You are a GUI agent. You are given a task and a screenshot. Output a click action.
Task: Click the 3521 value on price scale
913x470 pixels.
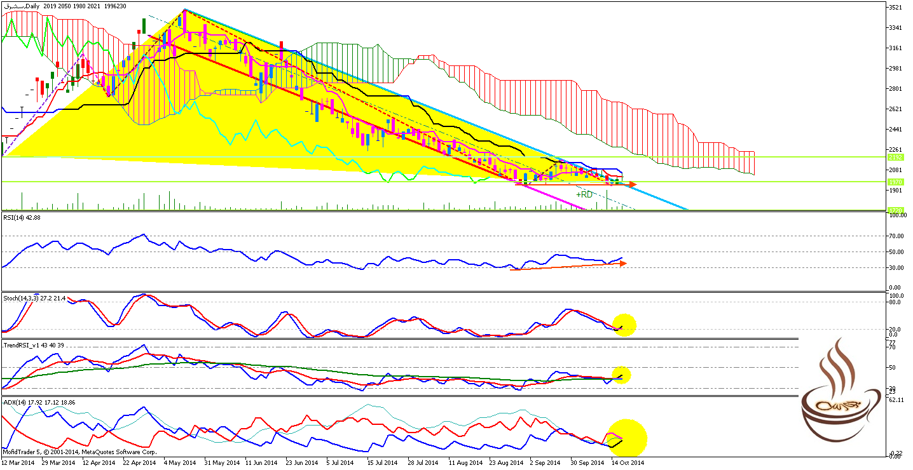coord(896,8)
